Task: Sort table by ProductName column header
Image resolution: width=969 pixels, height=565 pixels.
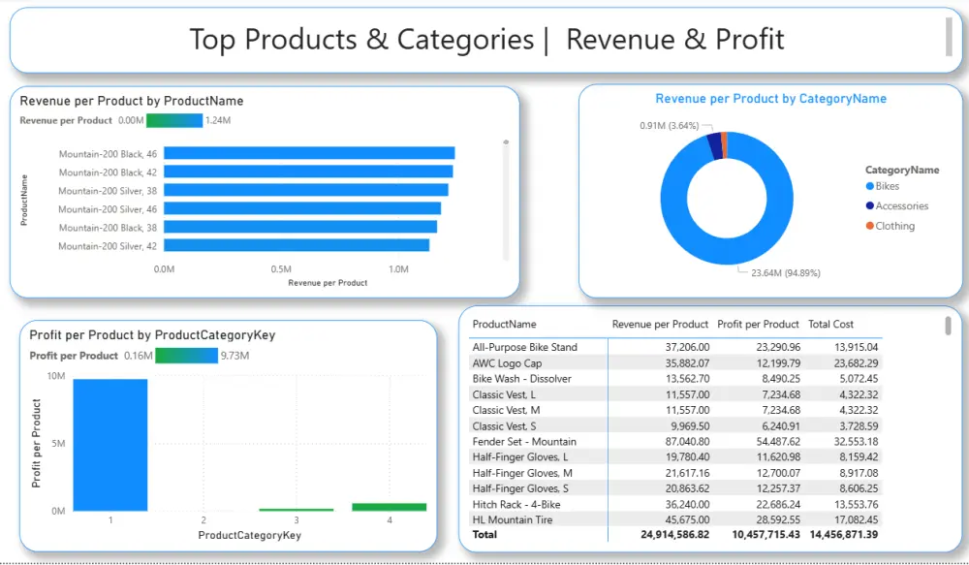Action: click(504, 324)
